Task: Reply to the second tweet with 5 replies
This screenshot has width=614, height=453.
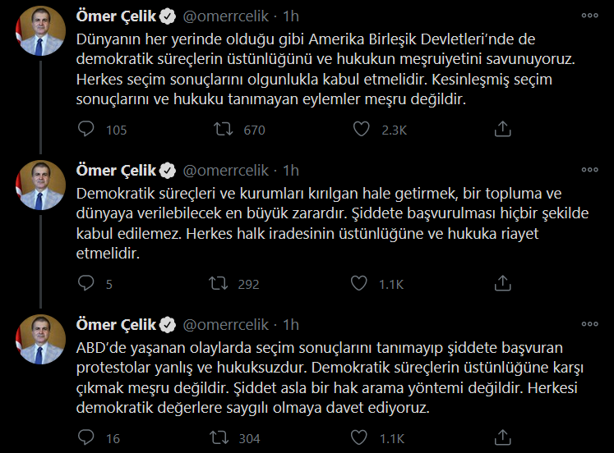Action: point(86,284)
